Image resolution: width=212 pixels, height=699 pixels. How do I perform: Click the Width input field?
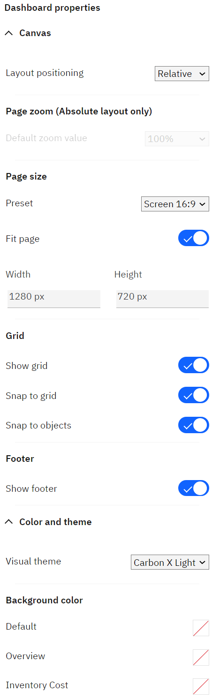(x=54, y=299)
